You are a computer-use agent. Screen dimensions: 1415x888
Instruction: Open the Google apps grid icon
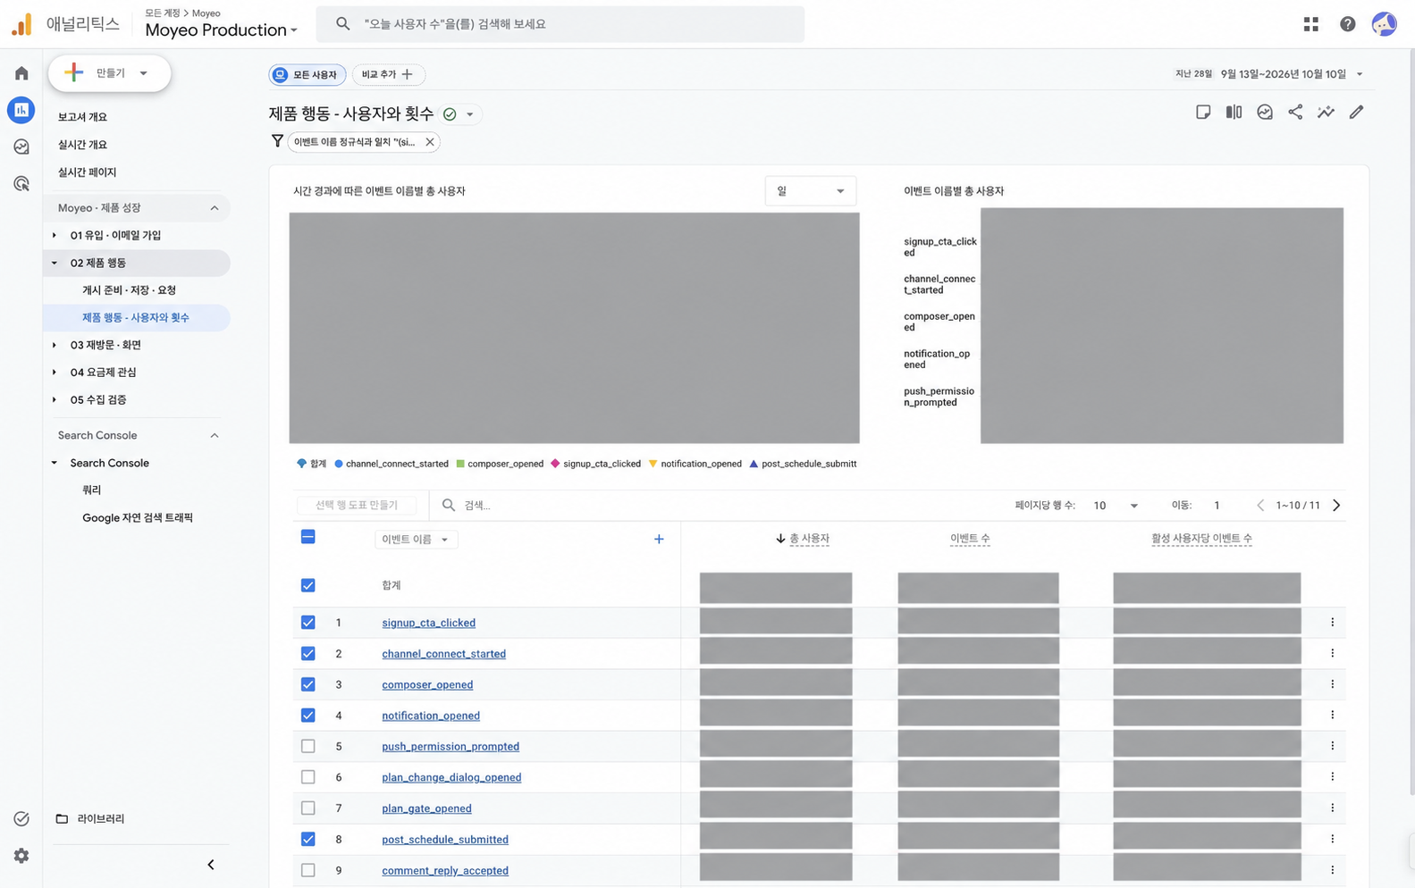(x=1310, y=24)
